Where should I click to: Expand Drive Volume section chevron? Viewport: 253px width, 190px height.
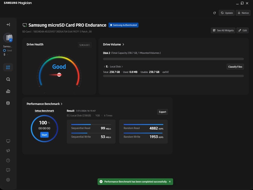(x=123, y=44)
